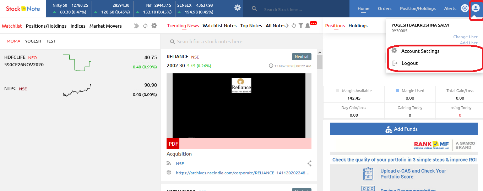
Task: Click the stock search magnifier icon
Action: coord(254,9)
